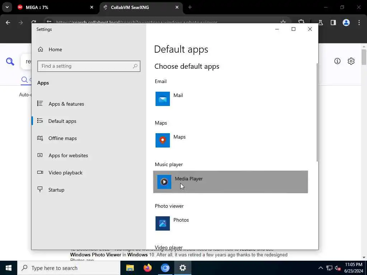Open Firefox from the taskbar
This screenshot has width=367, height=275.
147,268
